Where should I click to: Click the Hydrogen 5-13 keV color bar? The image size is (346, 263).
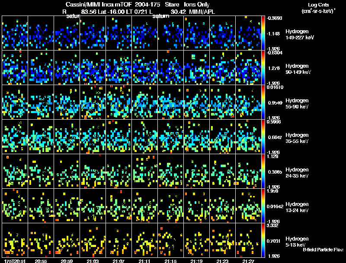tap(263, 240)
